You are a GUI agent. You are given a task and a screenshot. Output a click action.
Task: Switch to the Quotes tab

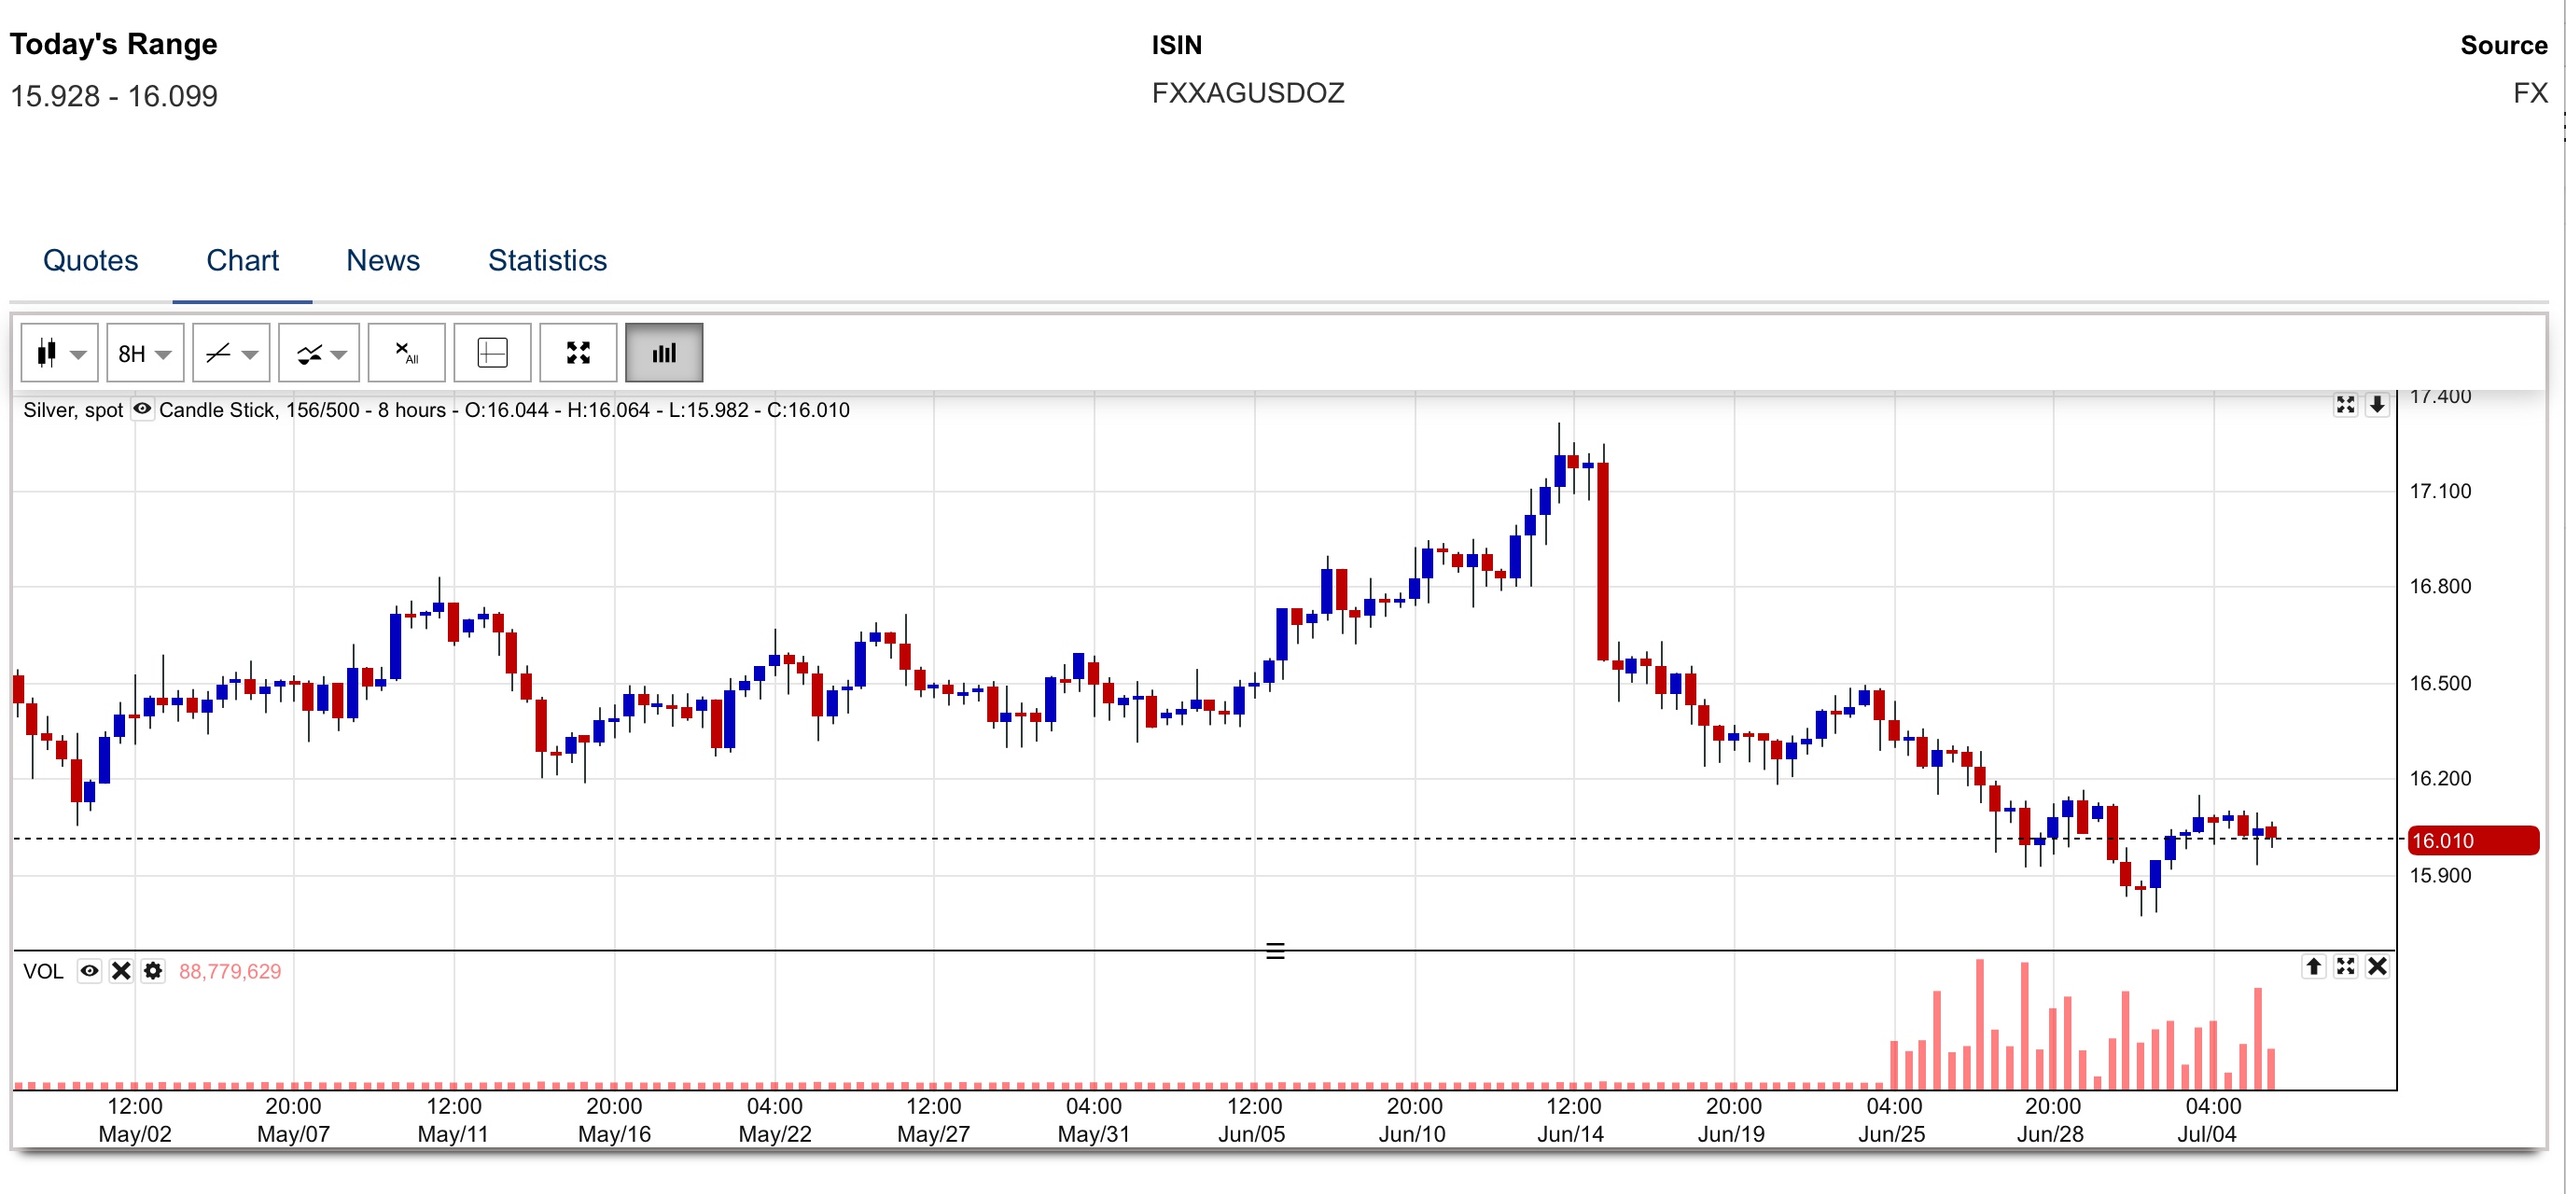pos(90,260)
